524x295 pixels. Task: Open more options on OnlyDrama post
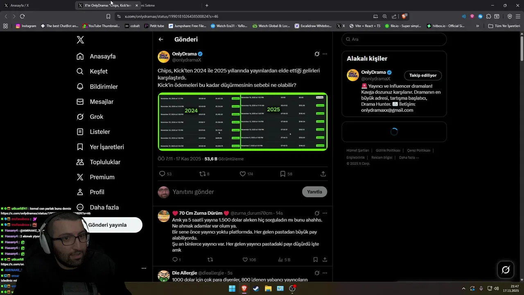(x=325, y=54)
